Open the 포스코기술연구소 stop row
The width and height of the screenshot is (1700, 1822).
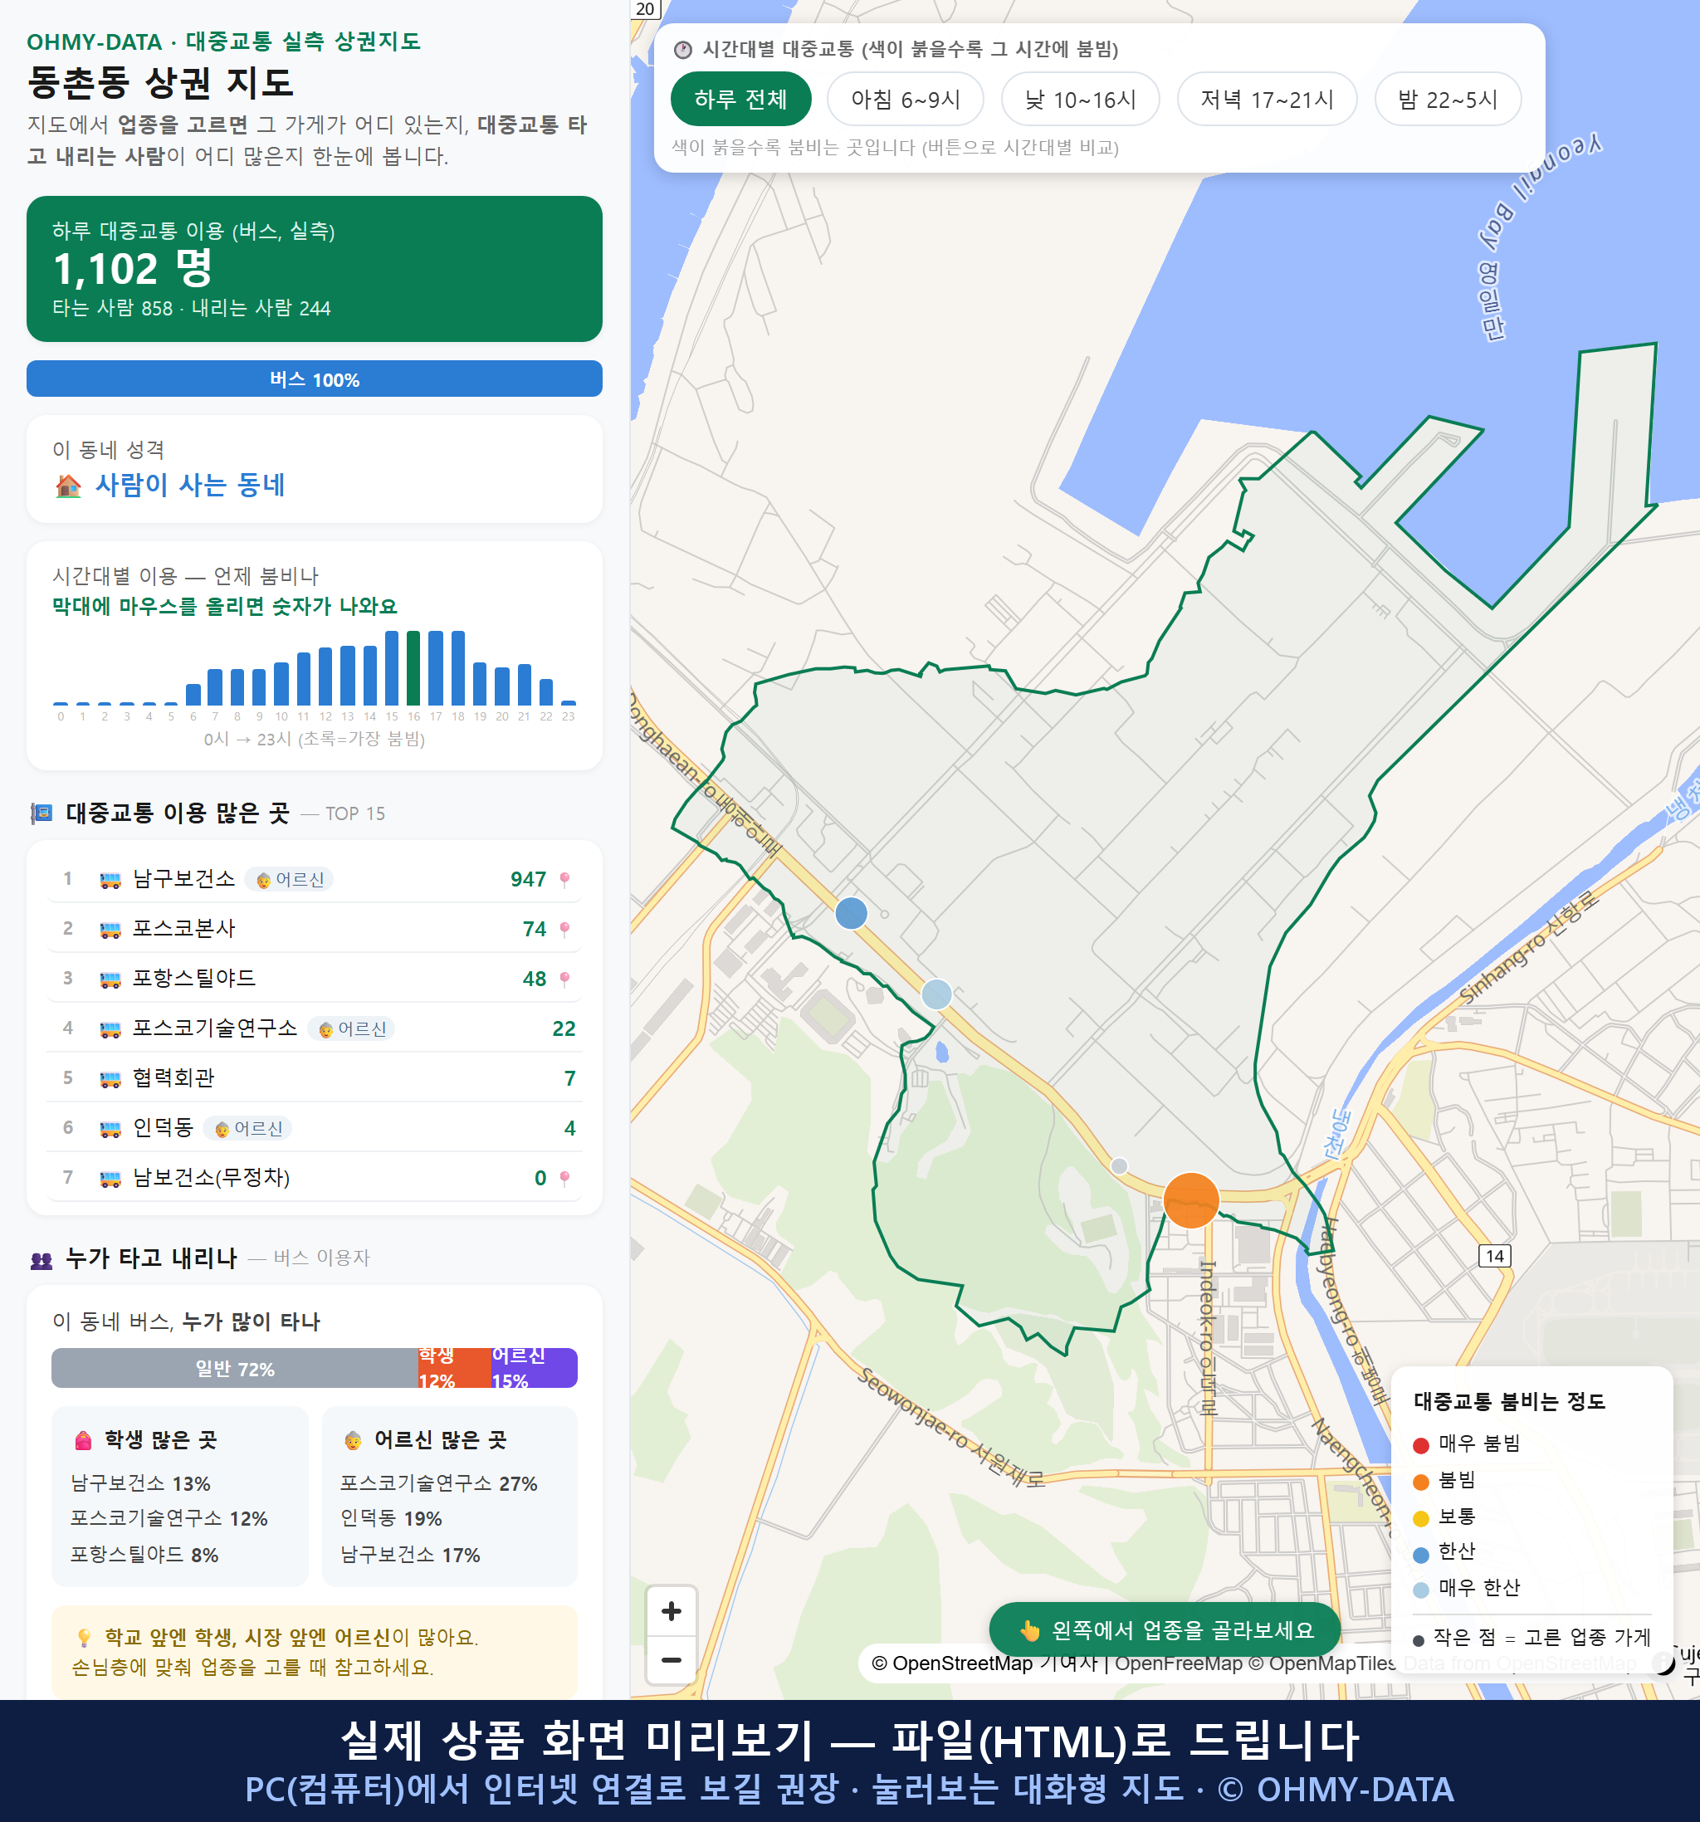tap(315, 1028)
